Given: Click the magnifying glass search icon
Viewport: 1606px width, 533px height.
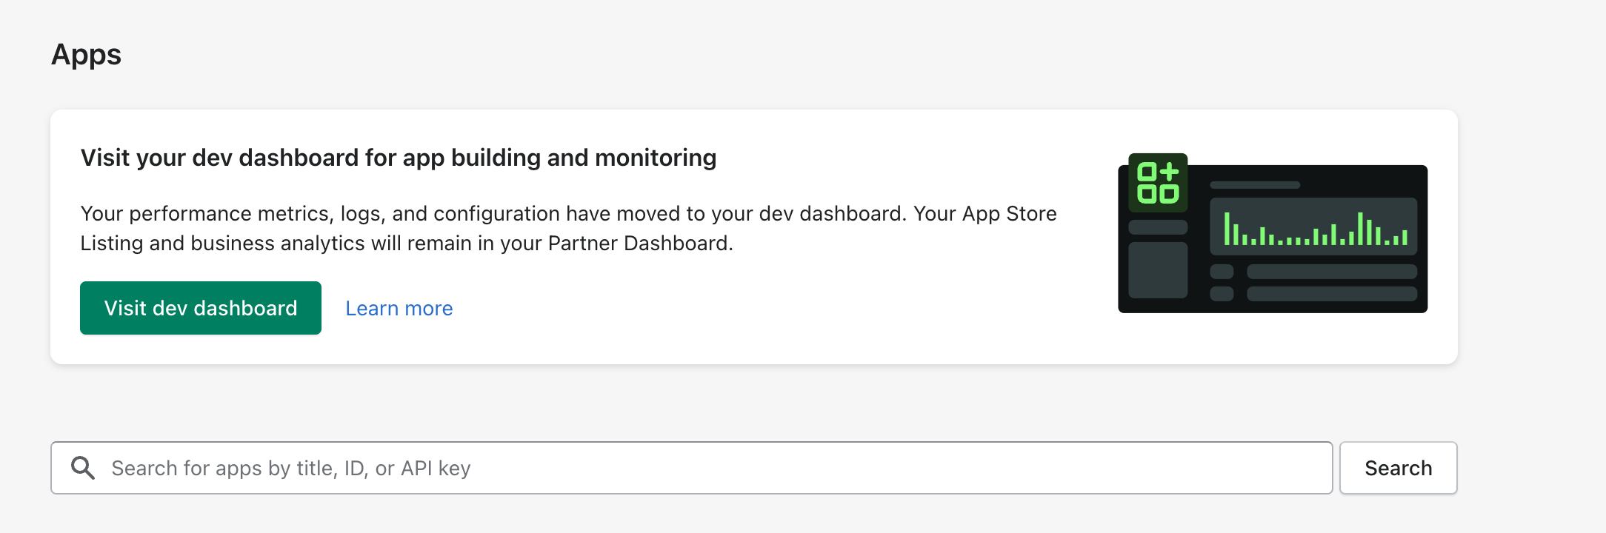Looking at the screenshot, I should [83, 468].
